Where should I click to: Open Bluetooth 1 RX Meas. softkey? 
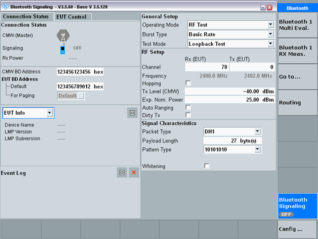(297, 51)
